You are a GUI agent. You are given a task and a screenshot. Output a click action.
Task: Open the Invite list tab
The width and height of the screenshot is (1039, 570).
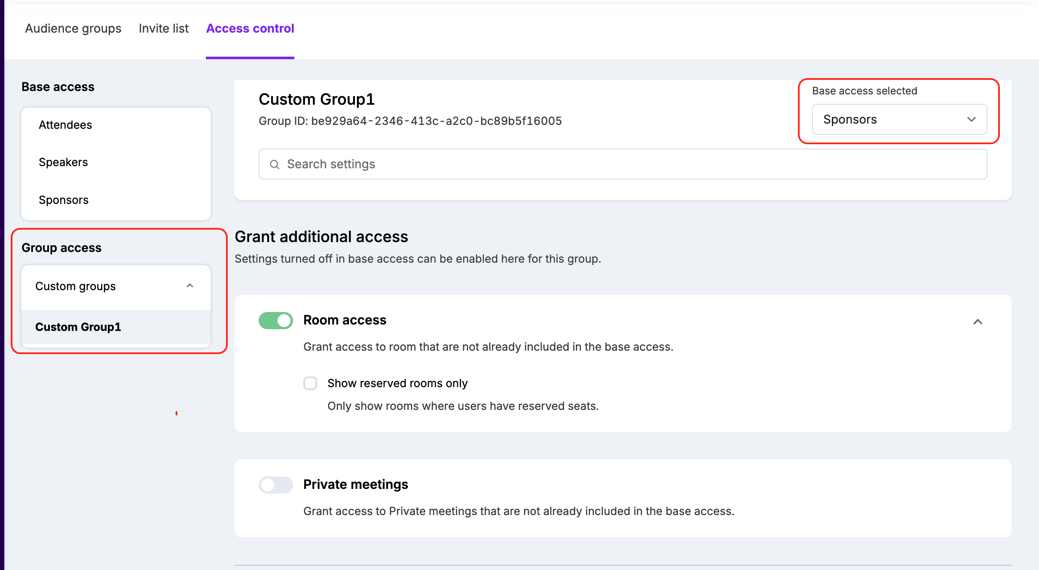(163, 28)
